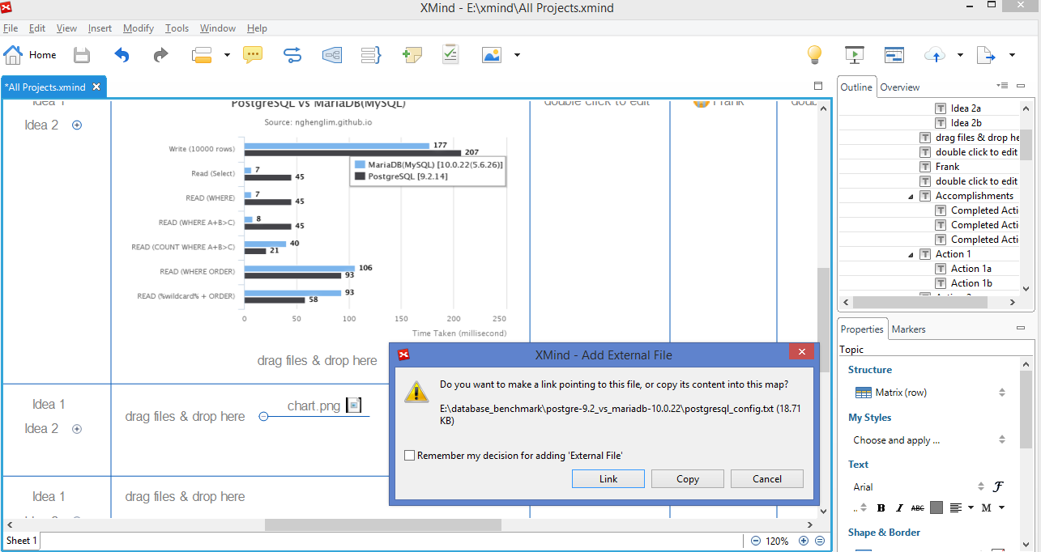
Task: Select Action 1a in the Outline
Action: tap(971, 269)
